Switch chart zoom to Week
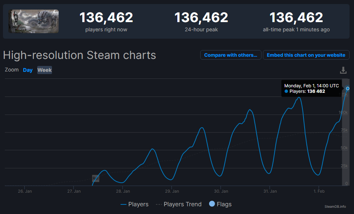 pos(44,70)
